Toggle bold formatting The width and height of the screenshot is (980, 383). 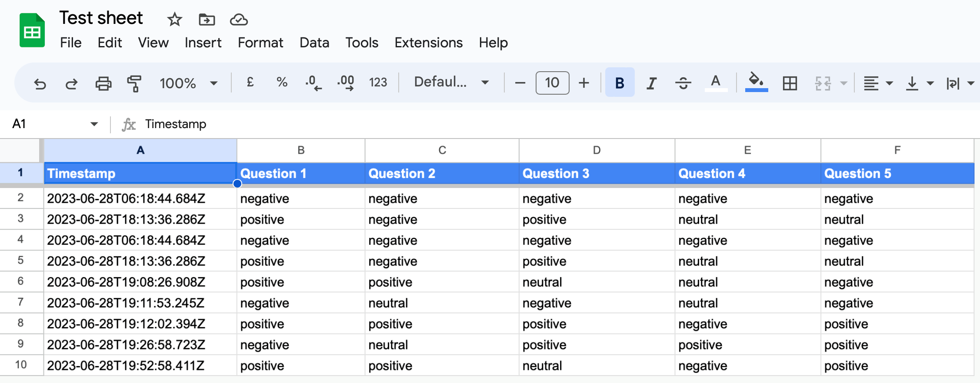(620, 83)
